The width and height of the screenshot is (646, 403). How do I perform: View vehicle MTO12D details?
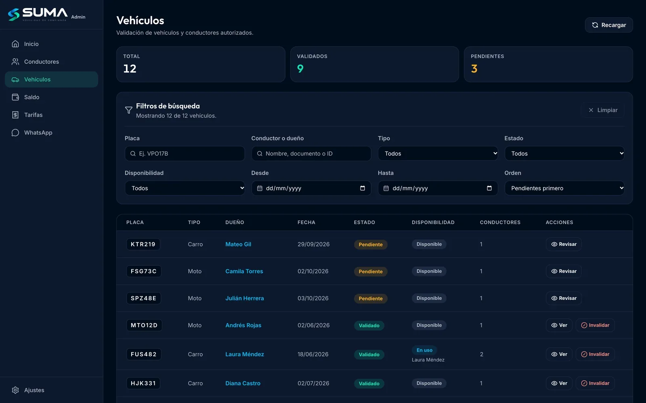pos(559,325)
